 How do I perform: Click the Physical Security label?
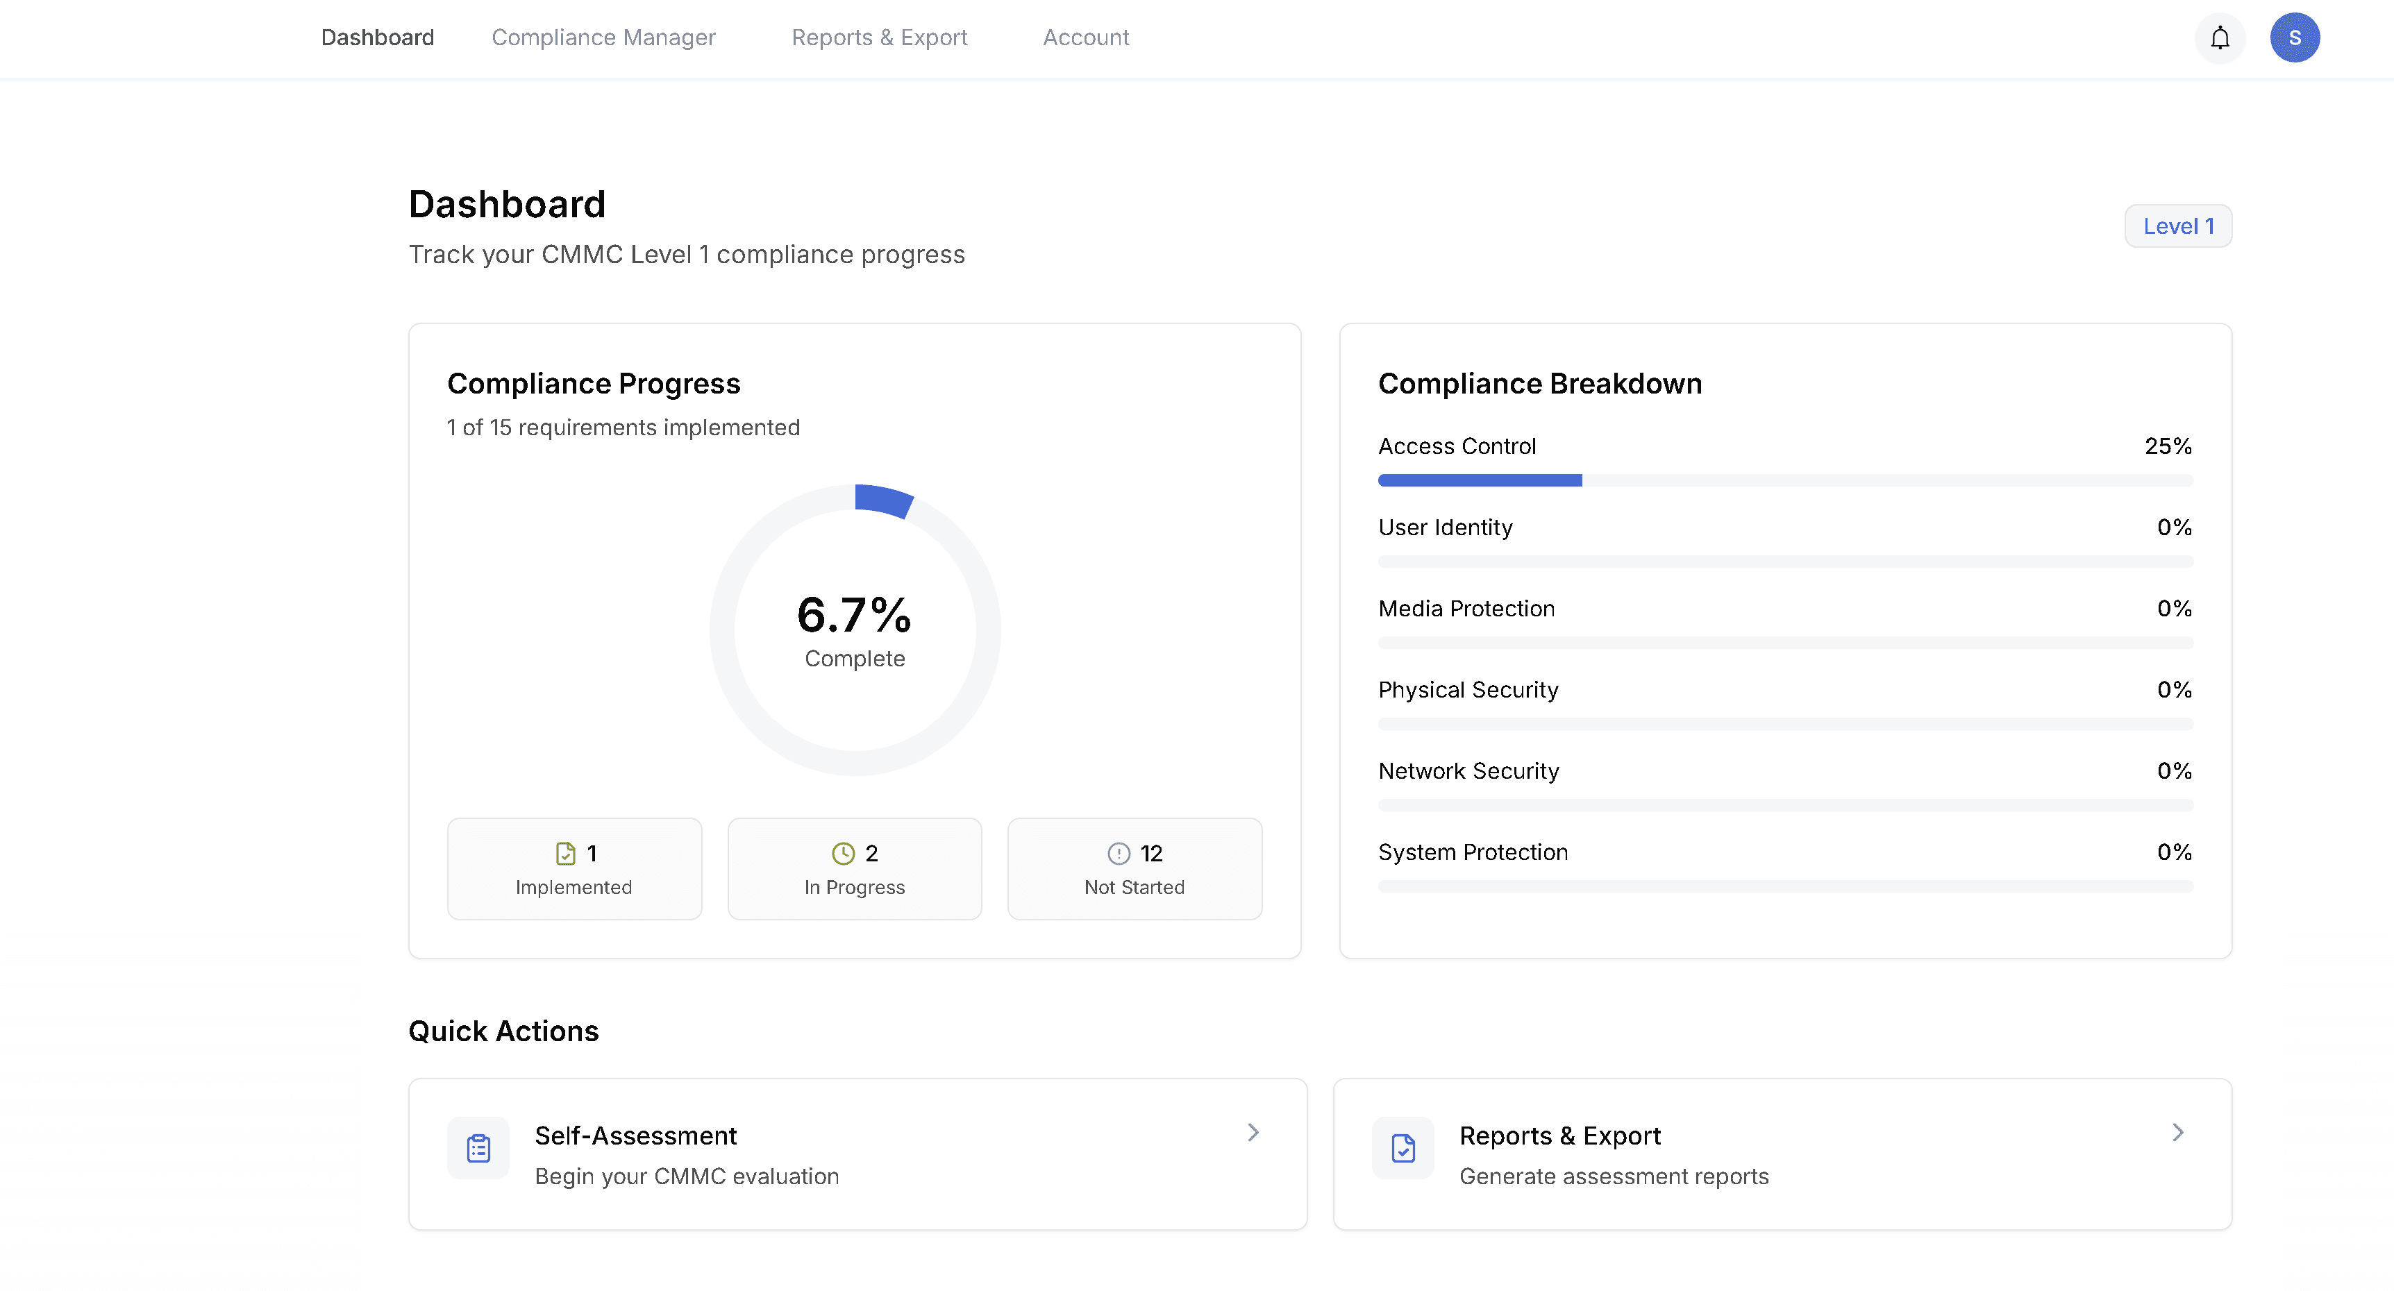coord(1468,689)
